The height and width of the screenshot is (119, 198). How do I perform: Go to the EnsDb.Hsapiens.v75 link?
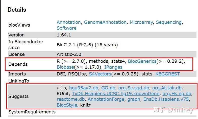pyautogui.click(x=166, y=99)
